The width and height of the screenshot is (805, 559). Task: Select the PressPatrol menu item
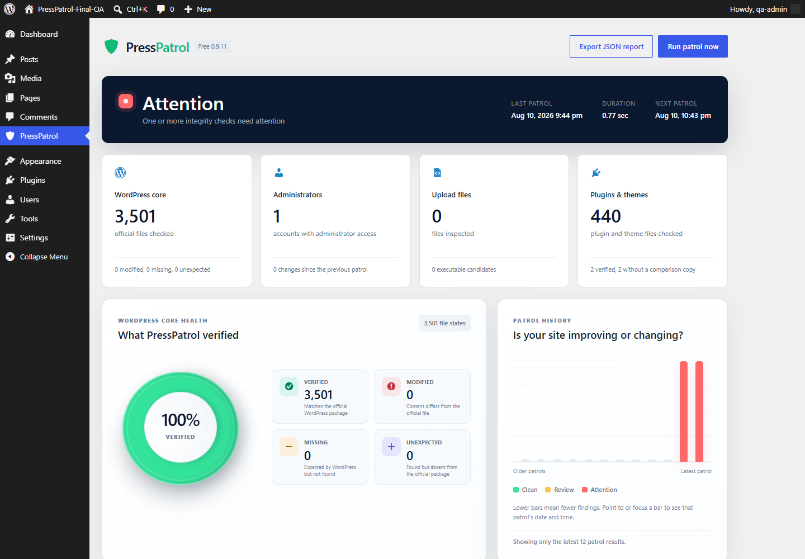click(x=45, y=136)
